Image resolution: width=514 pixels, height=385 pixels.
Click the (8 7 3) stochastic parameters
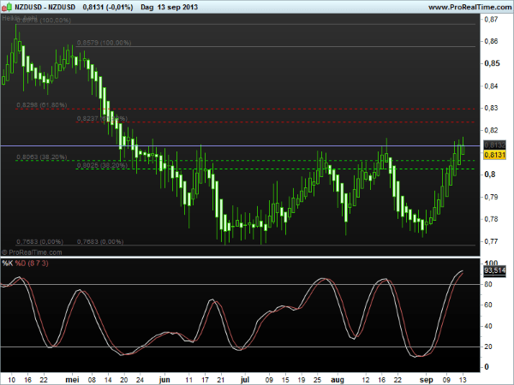pyautogui.click(x=38, y=263)
